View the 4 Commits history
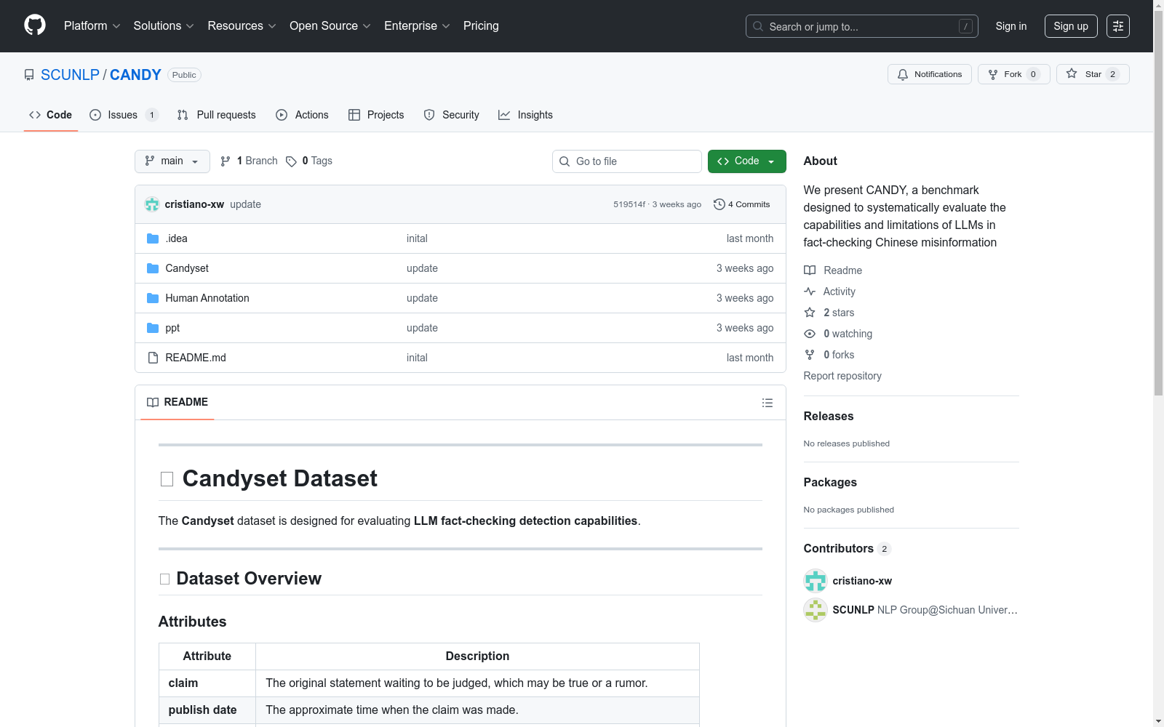 tap(741, 204)
